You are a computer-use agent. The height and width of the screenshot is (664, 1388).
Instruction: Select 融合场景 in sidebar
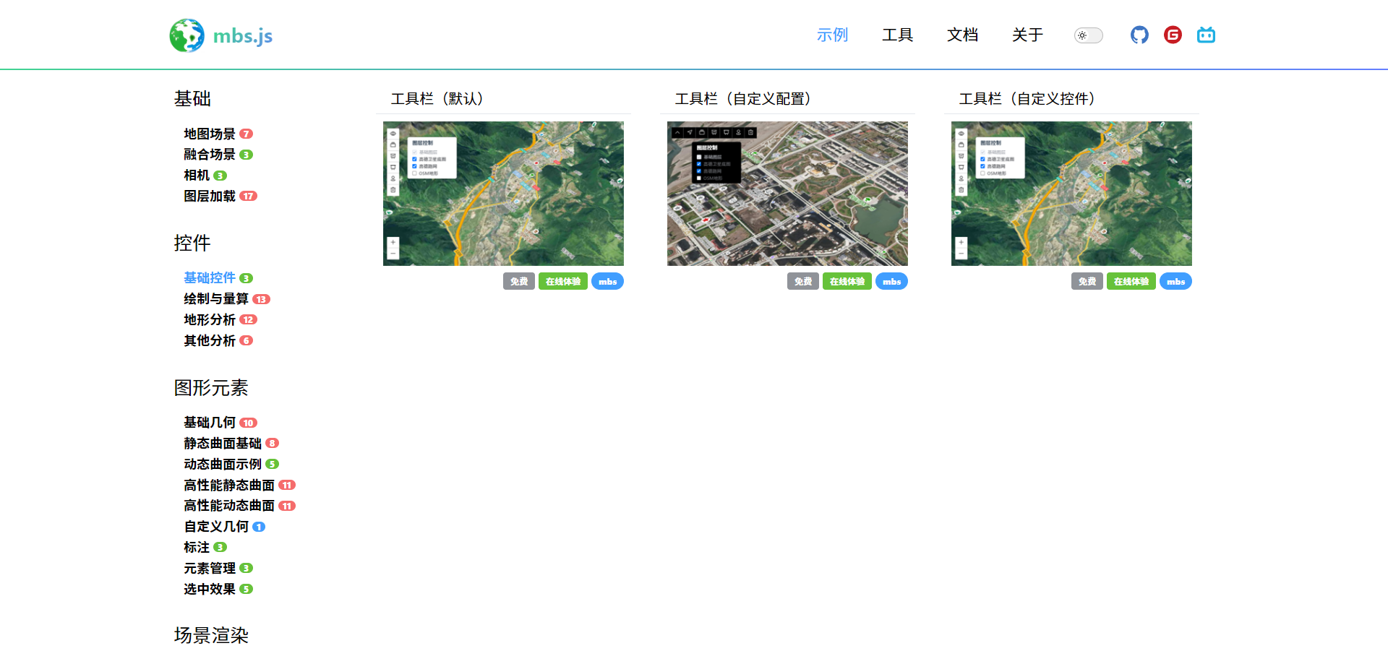click(x=210, y=155)
